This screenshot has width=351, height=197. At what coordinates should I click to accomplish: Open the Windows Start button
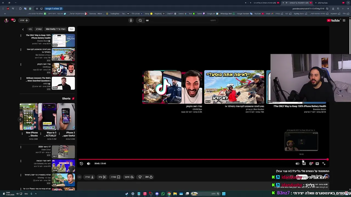tap(224, 194)
